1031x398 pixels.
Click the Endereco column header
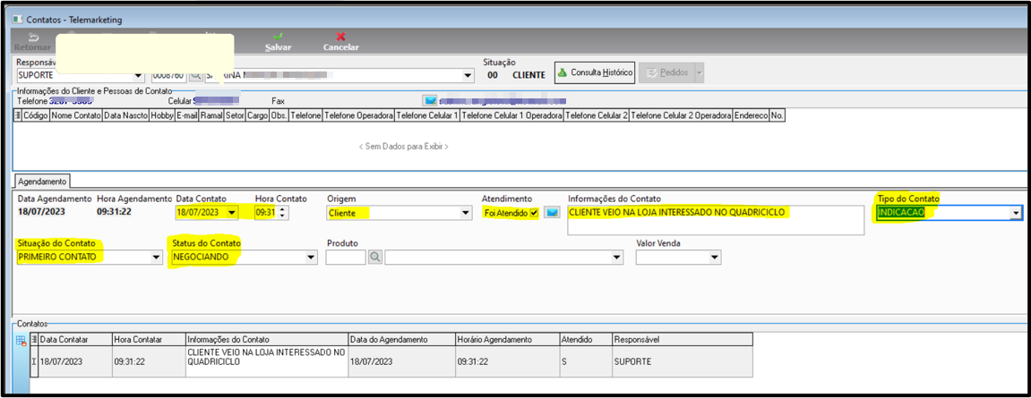(751, 115)
